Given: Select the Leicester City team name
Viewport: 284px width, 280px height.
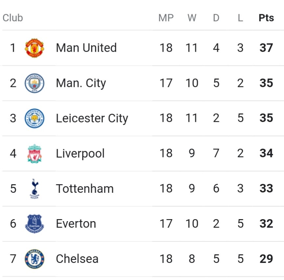Looking at the screenshot, I should click(92, 118).
